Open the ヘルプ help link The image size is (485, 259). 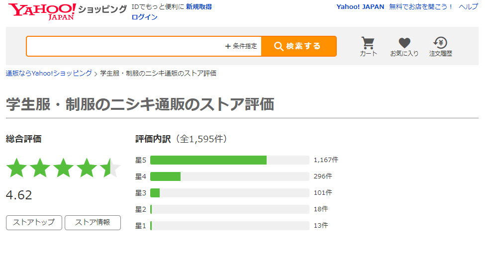[468, 6]
